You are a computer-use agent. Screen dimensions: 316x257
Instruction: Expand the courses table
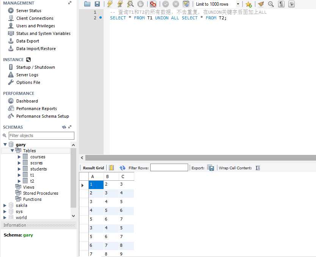pos(19,157)
